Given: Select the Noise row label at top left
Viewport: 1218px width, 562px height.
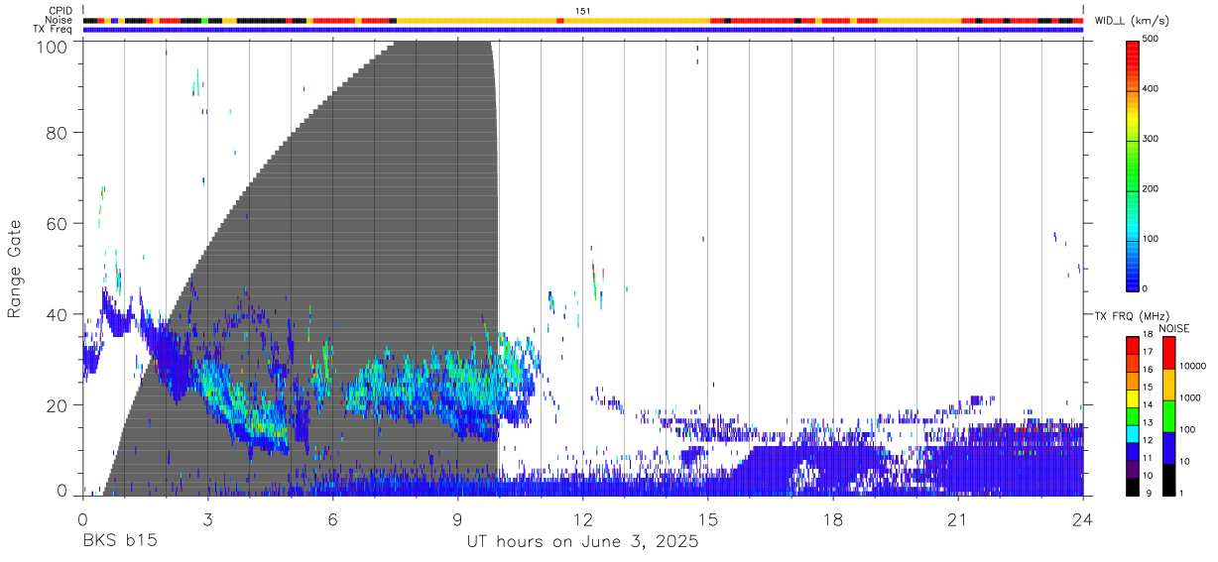Looking at the screenshot, I should (x=61, y=20).
